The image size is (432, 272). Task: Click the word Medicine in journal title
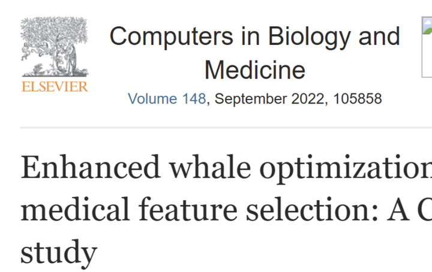click(x=255, y=70)
